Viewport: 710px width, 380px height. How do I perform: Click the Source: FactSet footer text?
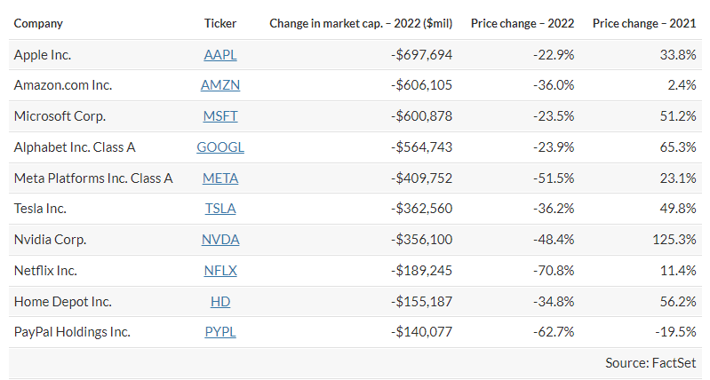tap(650, 363)
